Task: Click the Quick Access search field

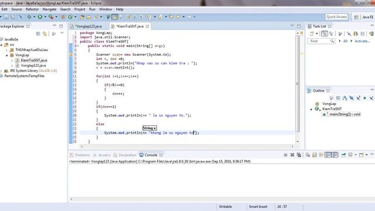Action: pos(336,17)
